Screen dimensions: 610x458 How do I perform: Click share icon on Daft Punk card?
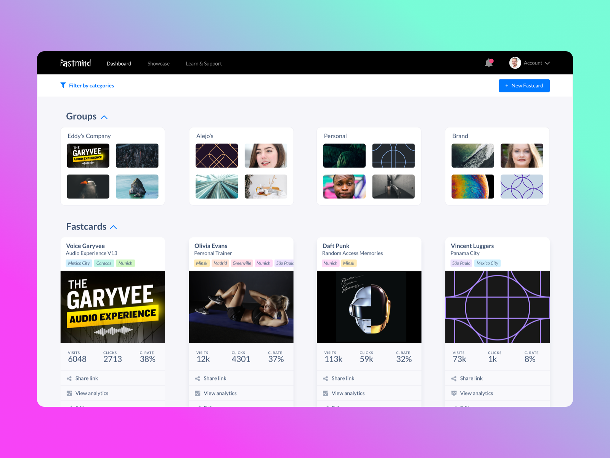[x=326, y=379]
